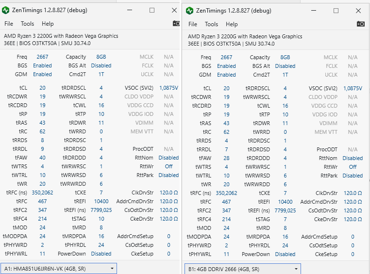The image size is (370, 274).
Task: Click the ZenTimings app logo in left window title bar
Action: point(5,10)
